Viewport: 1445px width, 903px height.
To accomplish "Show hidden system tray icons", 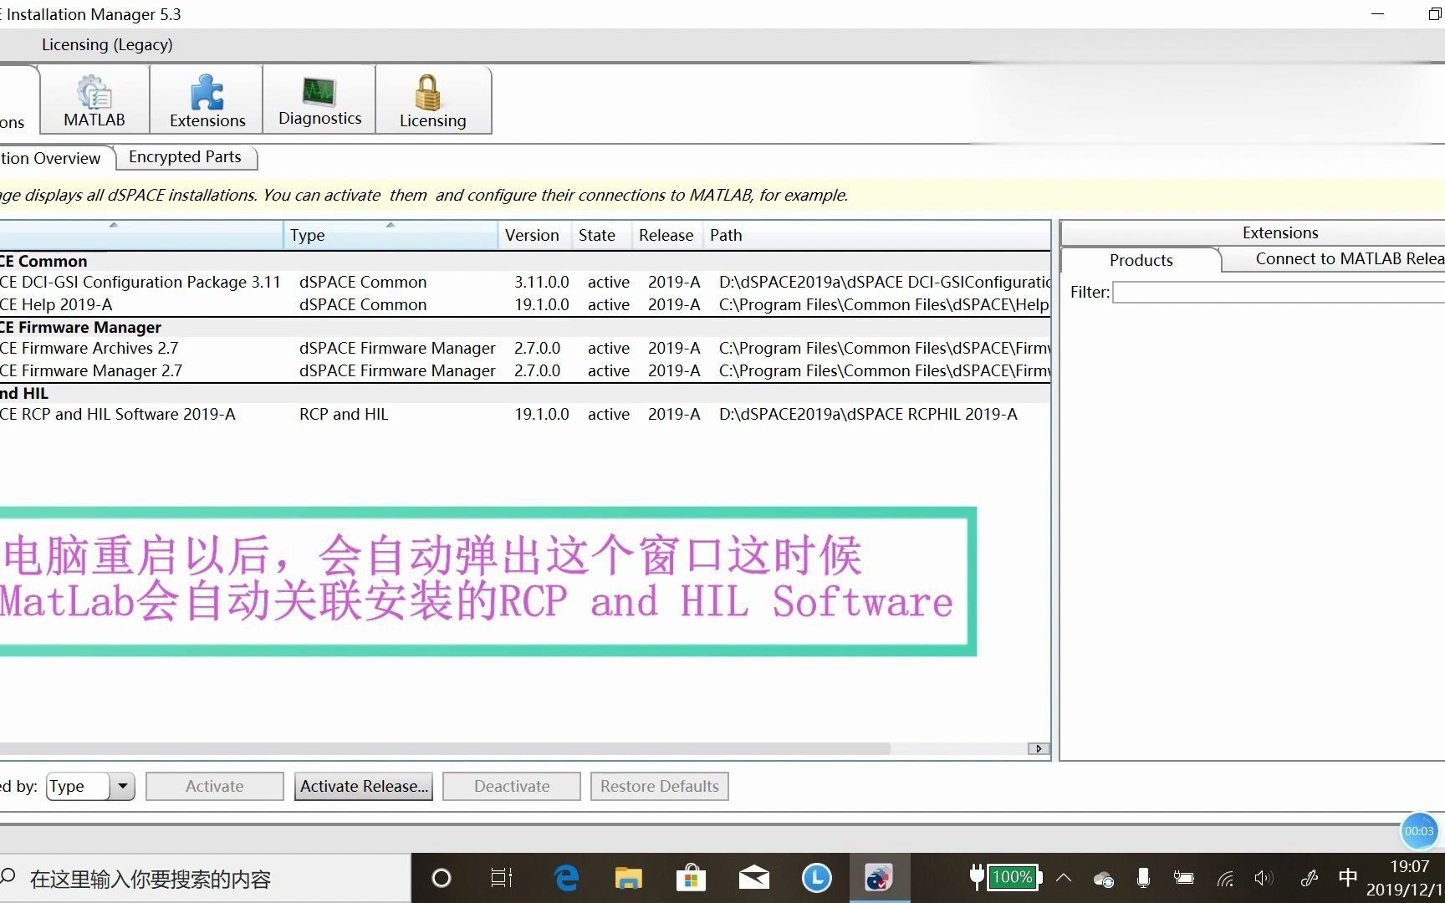I will pyautogui.click(x=1064, y=878).
